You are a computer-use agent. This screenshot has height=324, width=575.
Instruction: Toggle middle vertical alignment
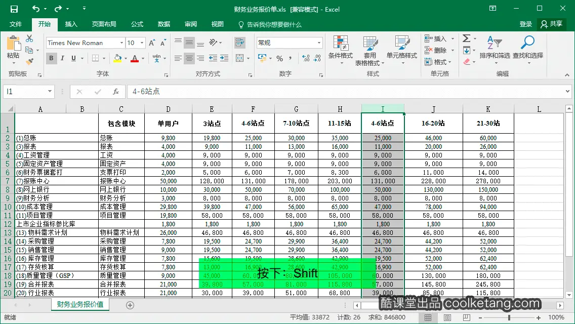pos(189,42)
